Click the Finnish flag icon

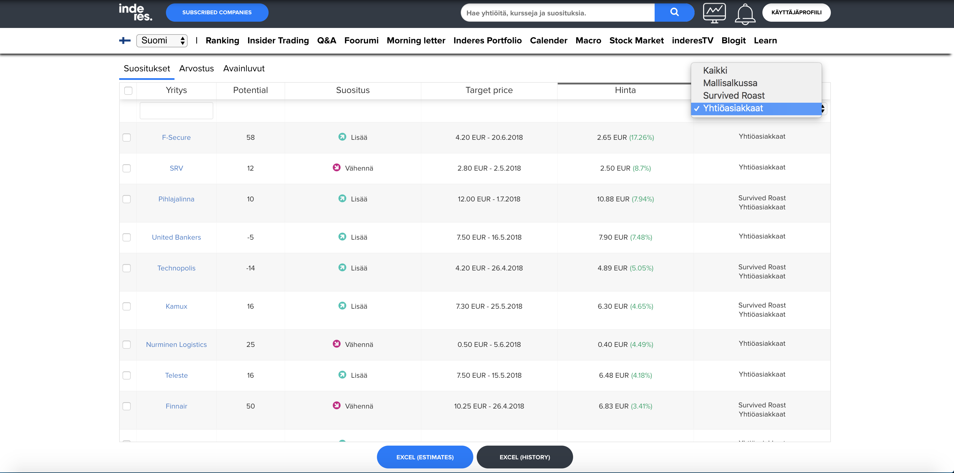pos(125,41)
